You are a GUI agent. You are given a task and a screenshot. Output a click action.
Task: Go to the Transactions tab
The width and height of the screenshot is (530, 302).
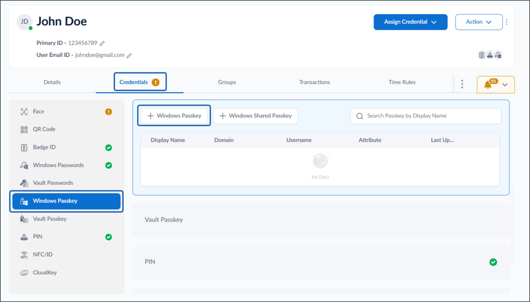click(314, 82)
